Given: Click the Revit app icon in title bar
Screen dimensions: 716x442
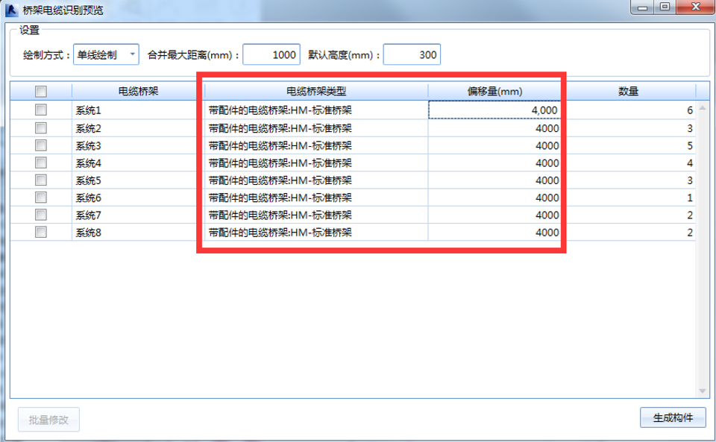Looking at the screenshot, I should click(x=11, y=10).
